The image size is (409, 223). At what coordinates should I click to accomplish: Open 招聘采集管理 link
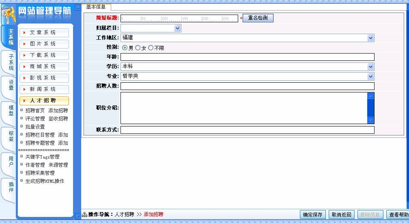coord(40,173)
